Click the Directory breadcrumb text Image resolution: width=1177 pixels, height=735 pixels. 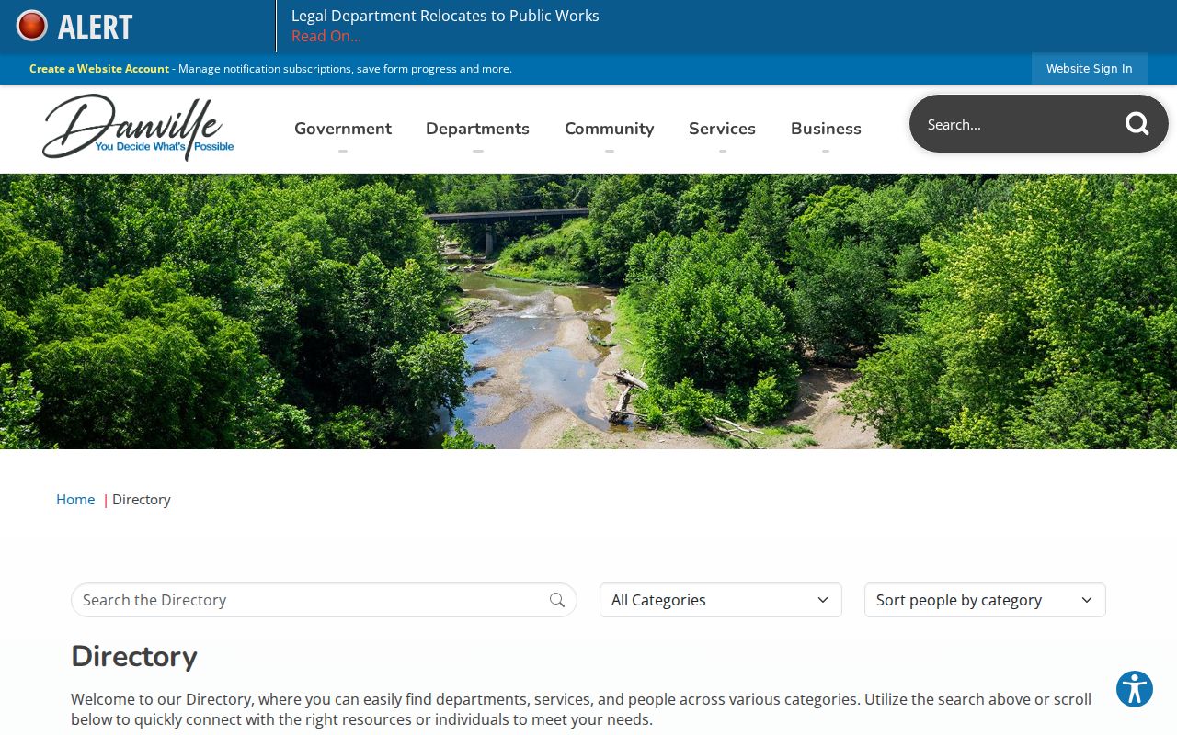point(142,500)
